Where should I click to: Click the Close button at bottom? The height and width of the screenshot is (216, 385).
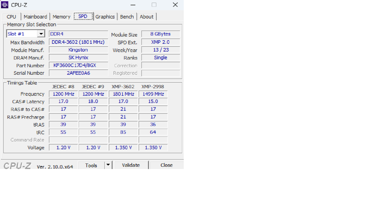pos(167,165)
